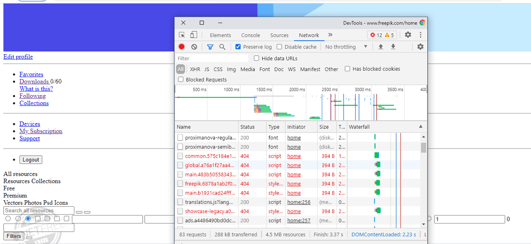Open the Edit profile link

point(18,57)
